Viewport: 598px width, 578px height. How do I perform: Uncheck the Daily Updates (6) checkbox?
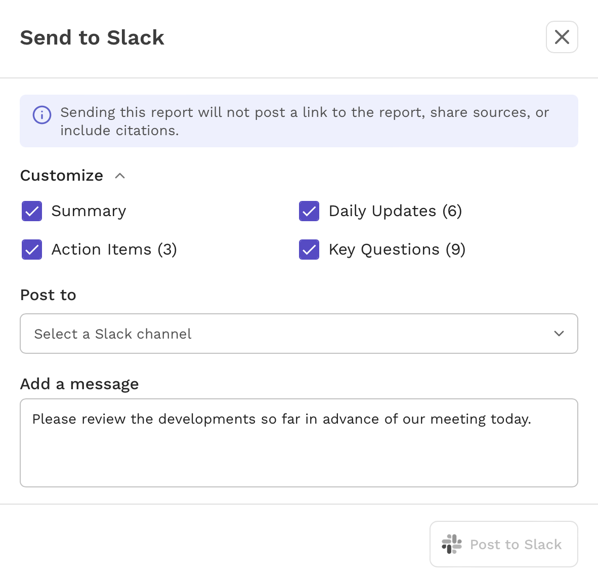point(309,211)
